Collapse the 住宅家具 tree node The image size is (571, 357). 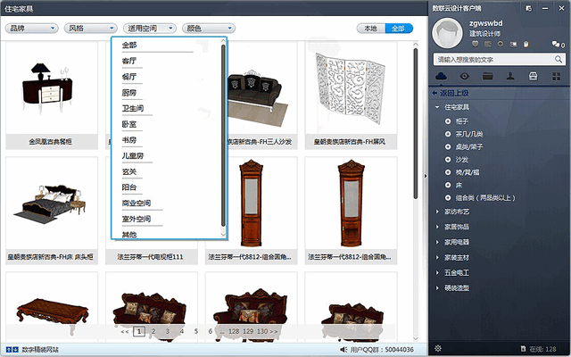coord(437,107)
